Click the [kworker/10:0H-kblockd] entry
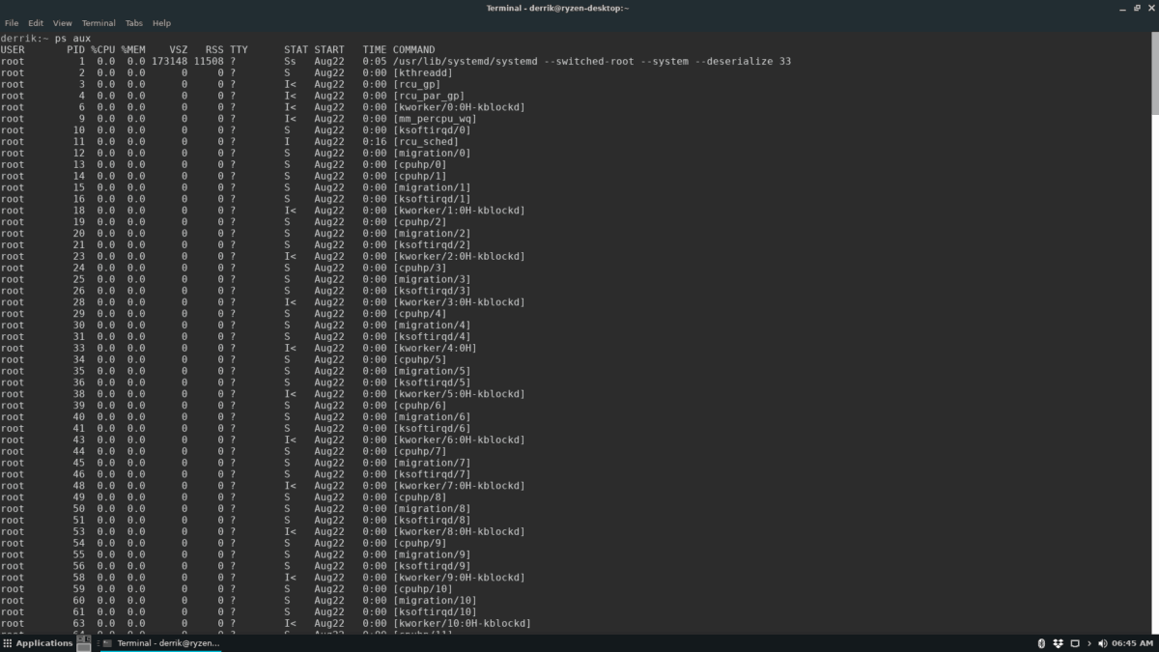1159x652 pixels. coord(462,624)
